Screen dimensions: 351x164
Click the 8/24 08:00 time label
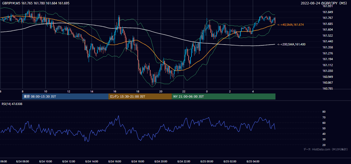(x=23, y=161)
